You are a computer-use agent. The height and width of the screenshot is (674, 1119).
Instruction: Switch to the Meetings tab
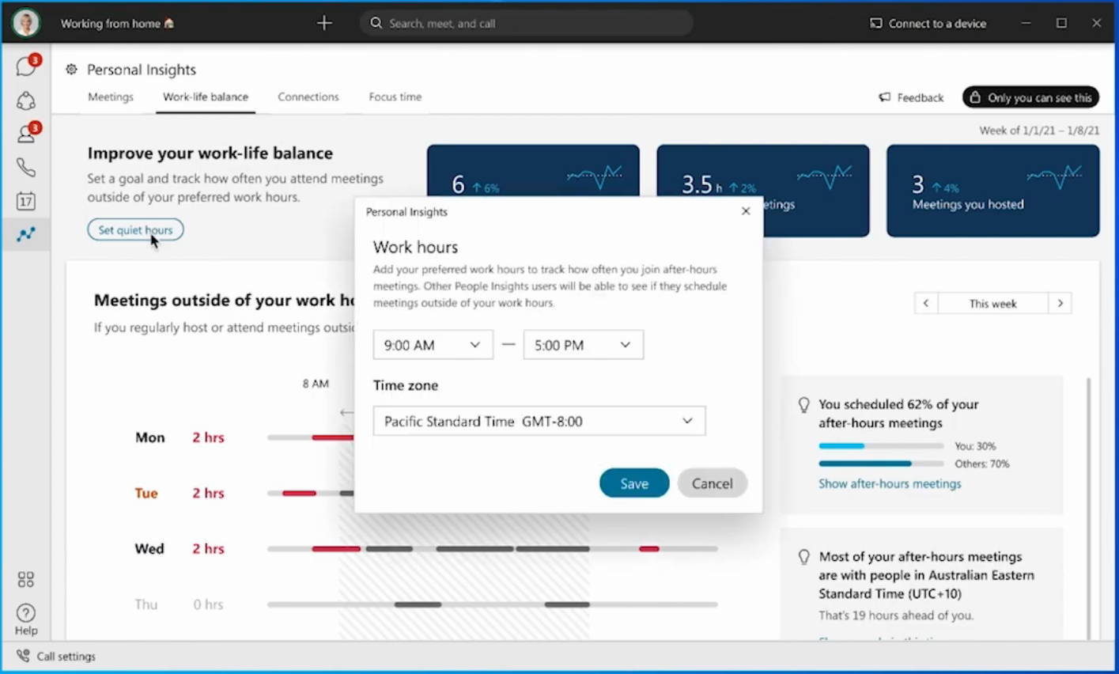[x=111, y=97]
